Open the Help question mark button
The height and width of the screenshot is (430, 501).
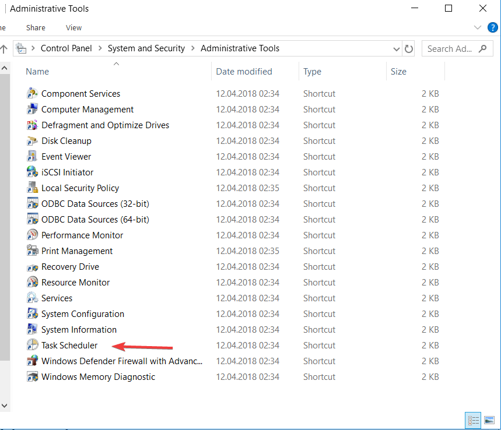coord(492,27)
